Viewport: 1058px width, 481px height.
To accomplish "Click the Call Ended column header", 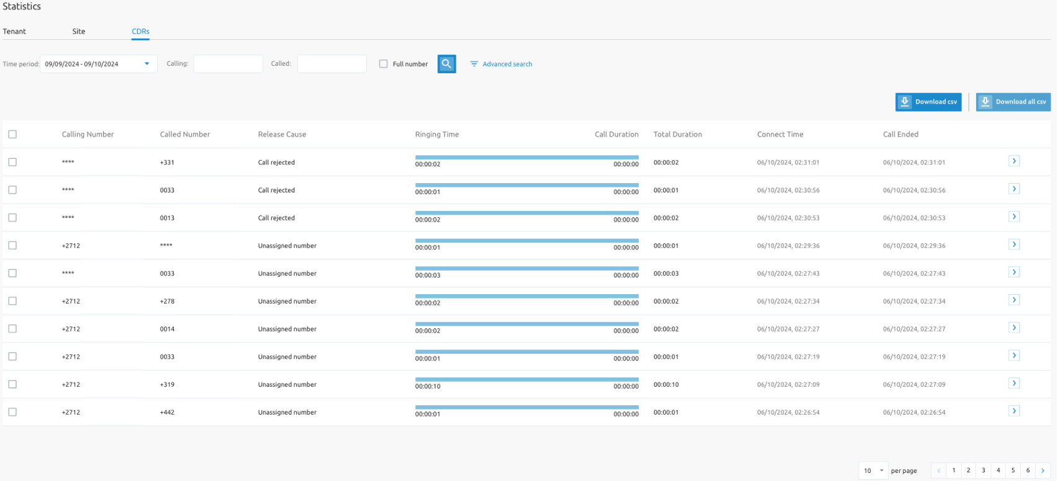I will pyautogui.click(x=900, y=134).
